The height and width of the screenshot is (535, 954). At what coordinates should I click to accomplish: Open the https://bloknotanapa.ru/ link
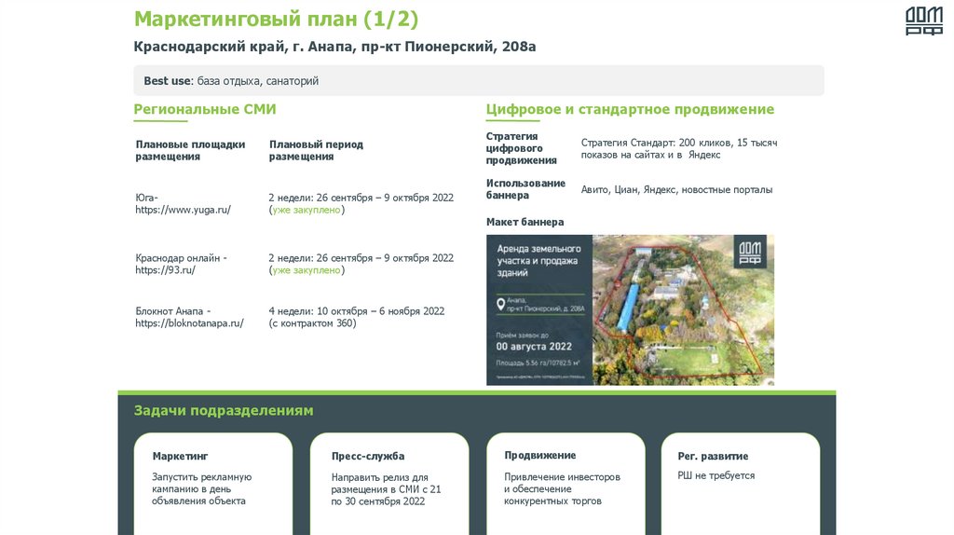[189, 323]
